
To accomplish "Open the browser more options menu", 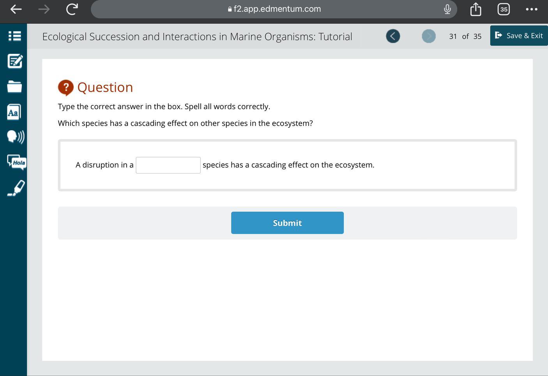I will click(531, 9).
